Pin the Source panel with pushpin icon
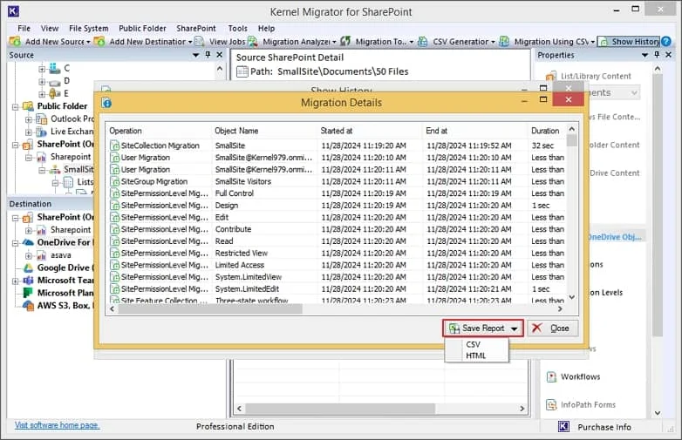This screenshot has width=682, height=440. point(208,55)
